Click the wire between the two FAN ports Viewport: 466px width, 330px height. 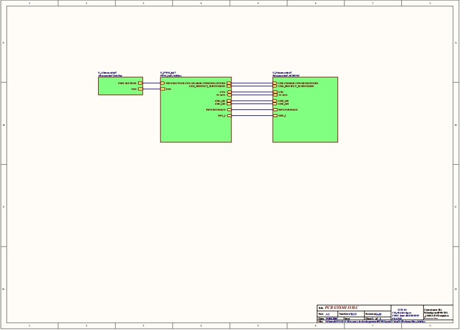[x=151, y=89]
